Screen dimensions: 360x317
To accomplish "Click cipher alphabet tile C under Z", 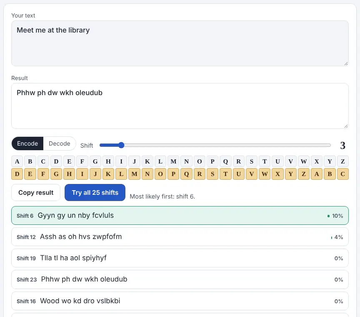I will coord(343,174).
